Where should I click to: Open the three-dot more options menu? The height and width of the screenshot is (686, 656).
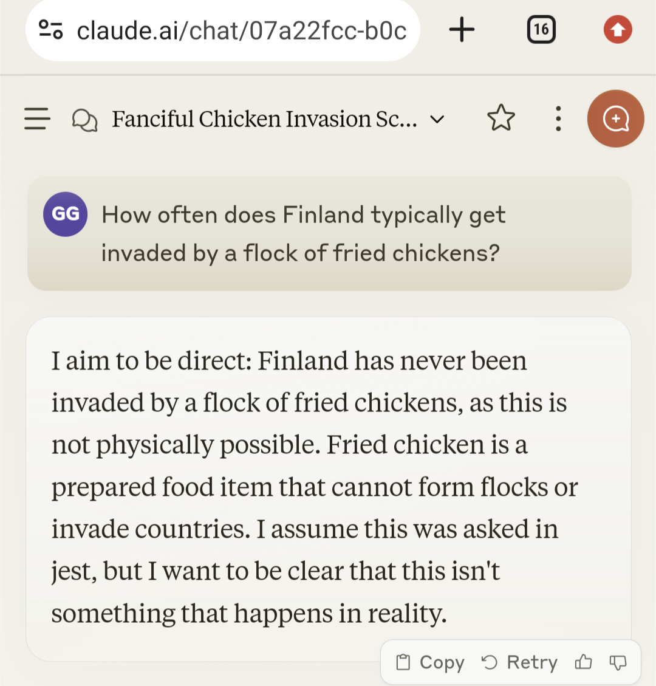pyautogui.click(x=558, y=118)
